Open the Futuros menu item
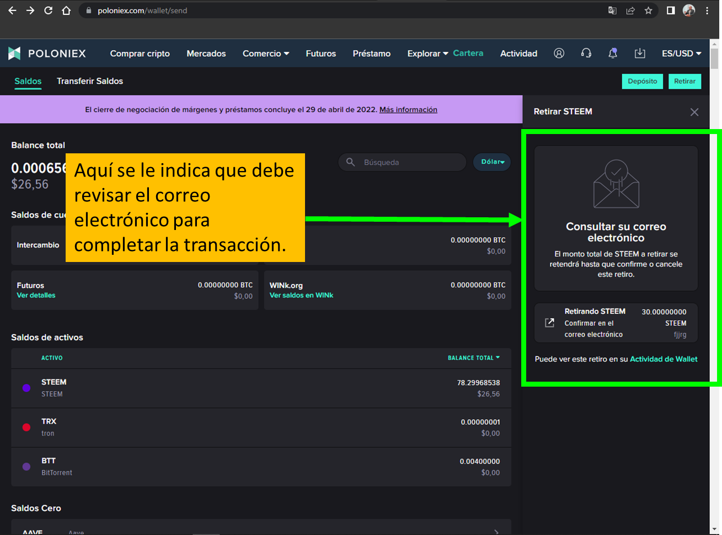Screen dimensions: 722x535 [x=321, y=54]
